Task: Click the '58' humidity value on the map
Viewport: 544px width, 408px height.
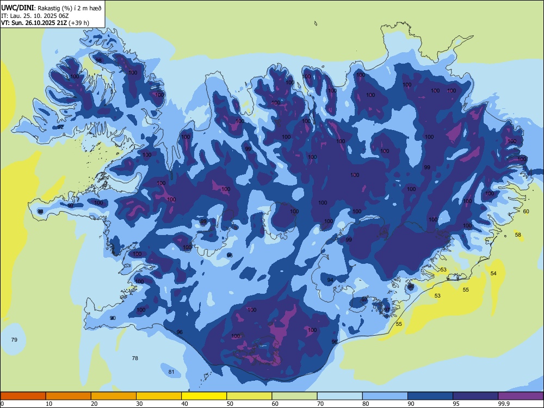Action: 518,235
